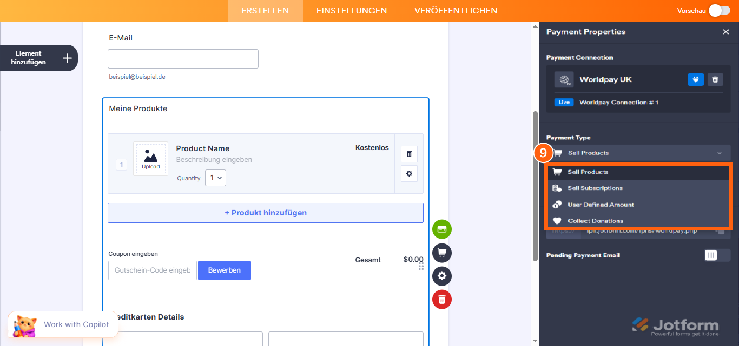Open the Quantity dropdown for Product Name

(215, 178)
